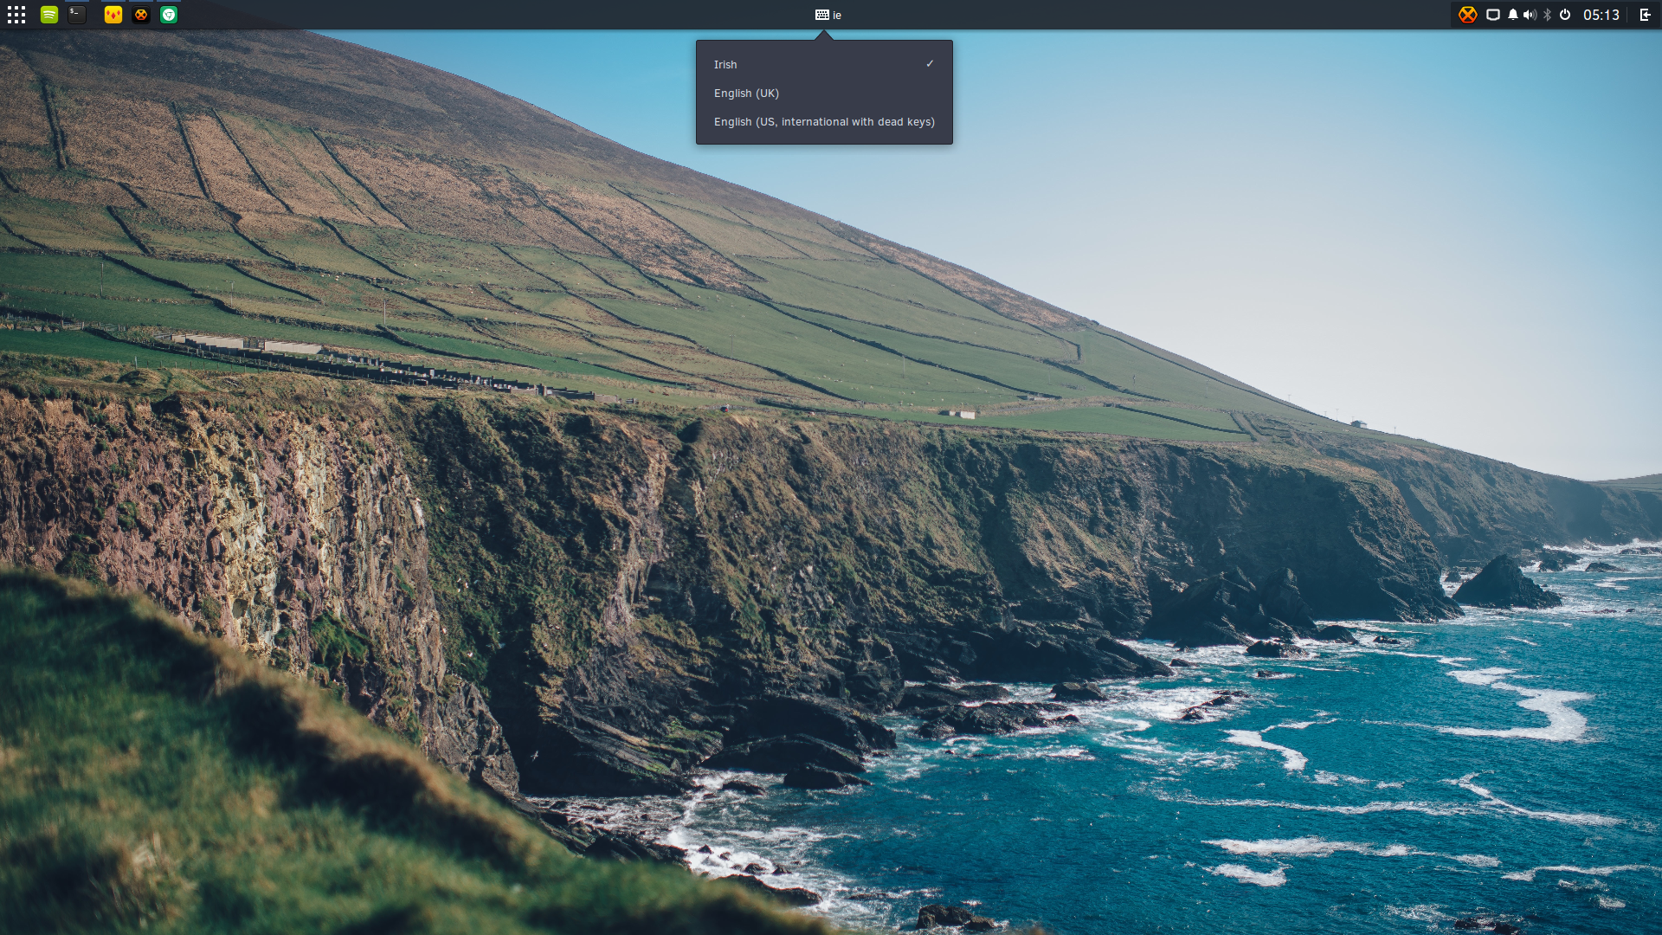Viewport: 1662px width, 935px height.
Task: Toggle the keyboard layout indicator 'ie'
Action: (828, 15)
